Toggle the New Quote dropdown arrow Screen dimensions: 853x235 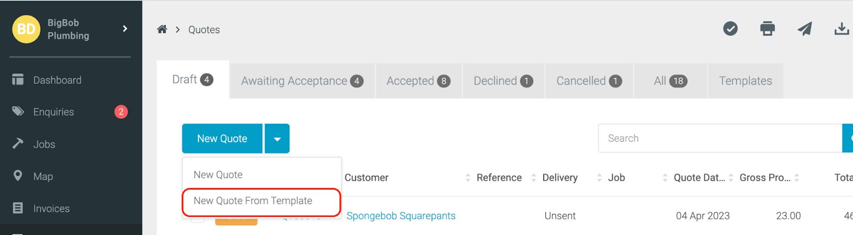point(277,139)
